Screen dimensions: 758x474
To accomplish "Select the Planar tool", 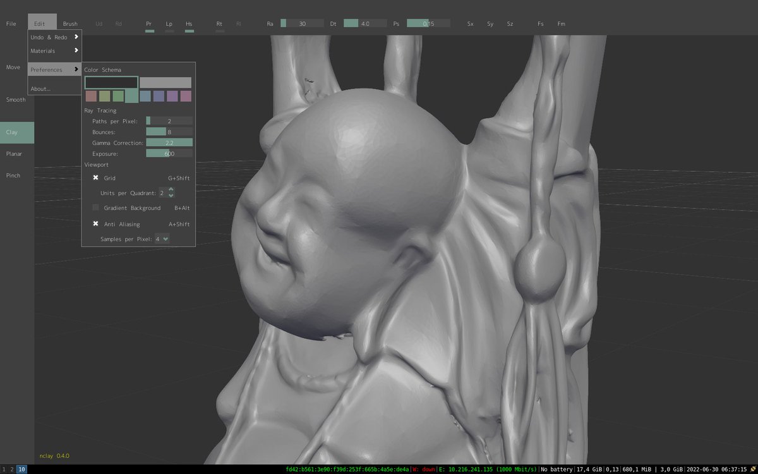I will point(13,154).
